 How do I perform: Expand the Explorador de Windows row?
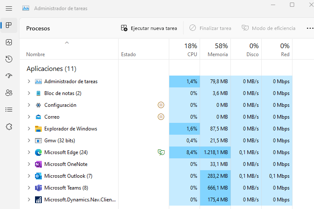pyautogui.click(x=29, y=129)
